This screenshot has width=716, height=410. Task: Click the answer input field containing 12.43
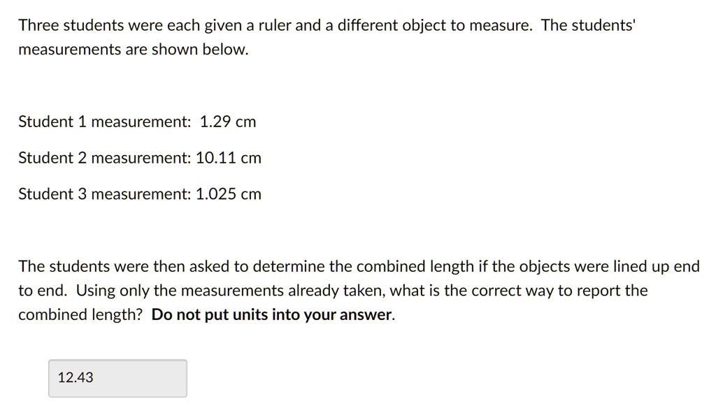pos(117,378)
